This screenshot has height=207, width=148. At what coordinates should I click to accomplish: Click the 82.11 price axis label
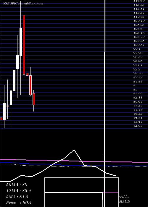138,97
